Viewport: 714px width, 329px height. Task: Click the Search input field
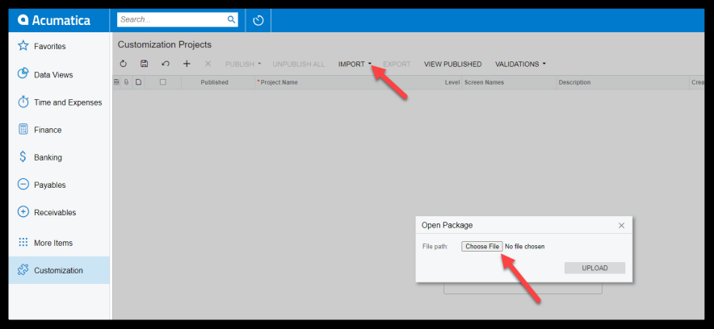pyautogui.click(x=171, y=19)
